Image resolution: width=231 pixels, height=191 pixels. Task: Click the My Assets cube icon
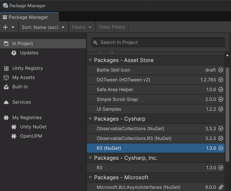point(6,78)
